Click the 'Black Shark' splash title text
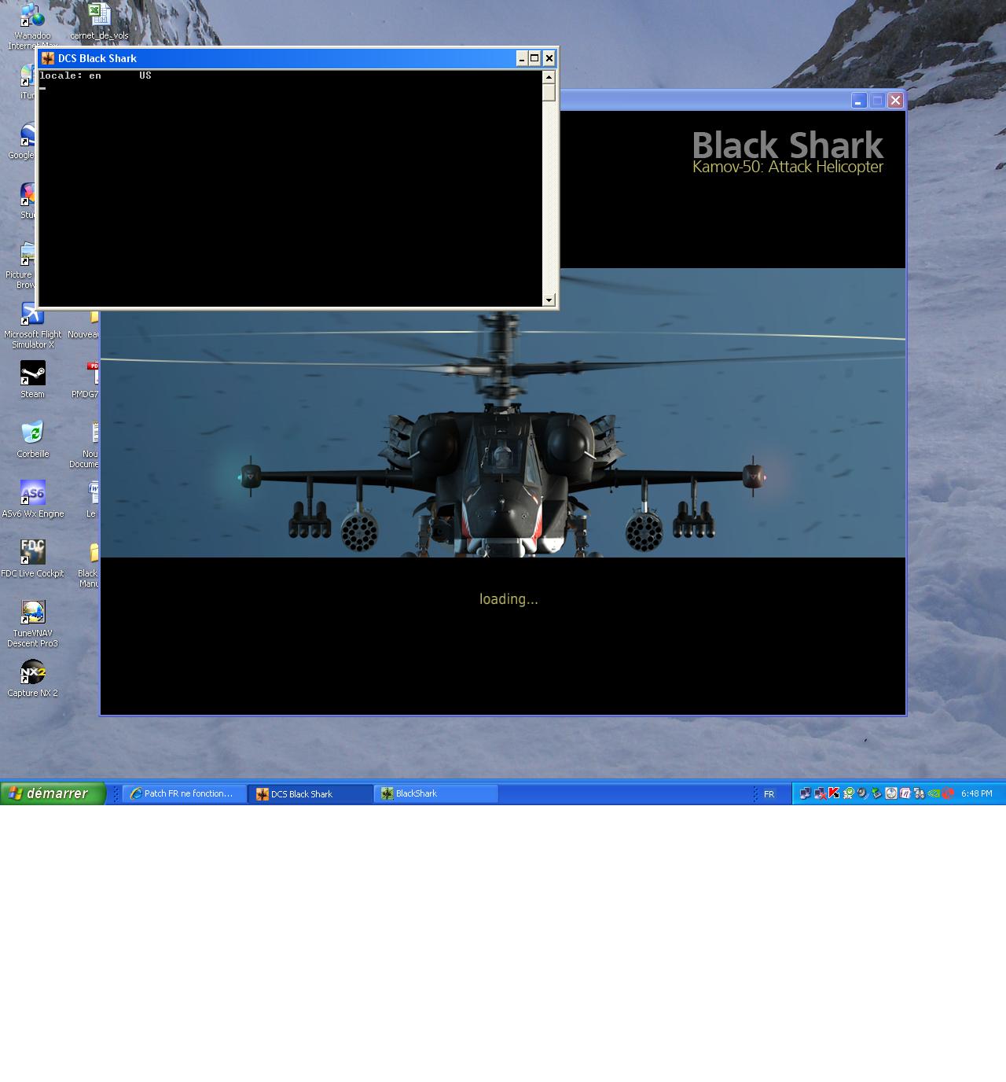 pos(788,145)
